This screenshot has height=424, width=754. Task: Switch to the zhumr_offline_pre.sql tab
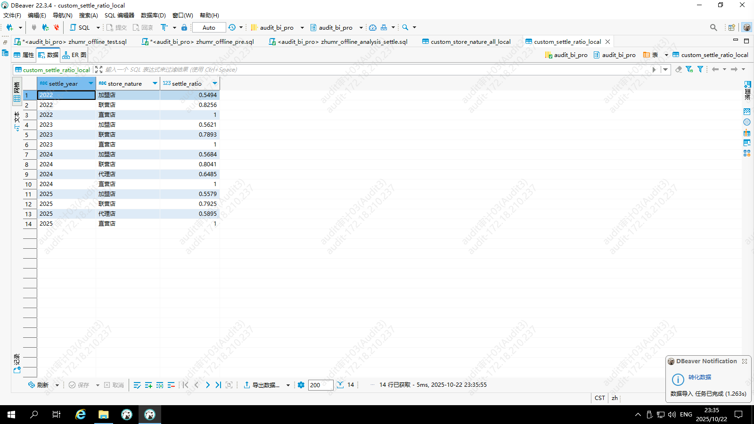(201, 41)
